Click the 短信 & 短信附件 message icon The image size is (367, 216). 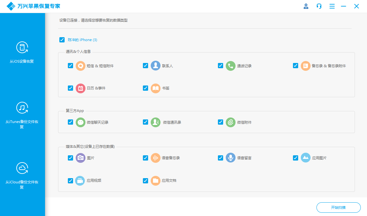click(81, 66)
